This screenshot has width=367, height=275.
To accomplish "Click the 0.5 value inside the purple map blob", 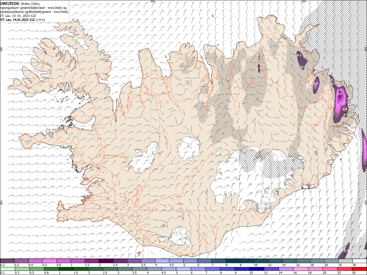I will [316, 84].
